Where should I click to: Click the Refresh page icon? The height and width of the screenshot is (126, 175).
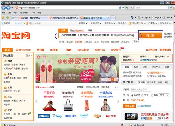127,8
